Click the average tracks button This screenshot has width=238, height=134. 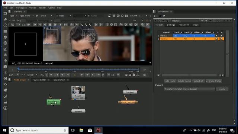[213, 81]
